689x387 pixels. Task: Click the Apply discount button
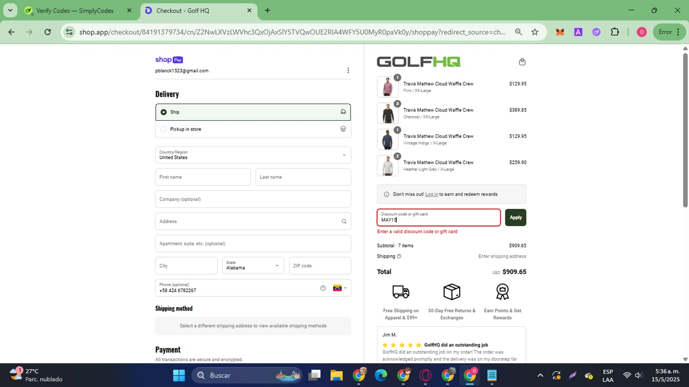pos(515,218)
